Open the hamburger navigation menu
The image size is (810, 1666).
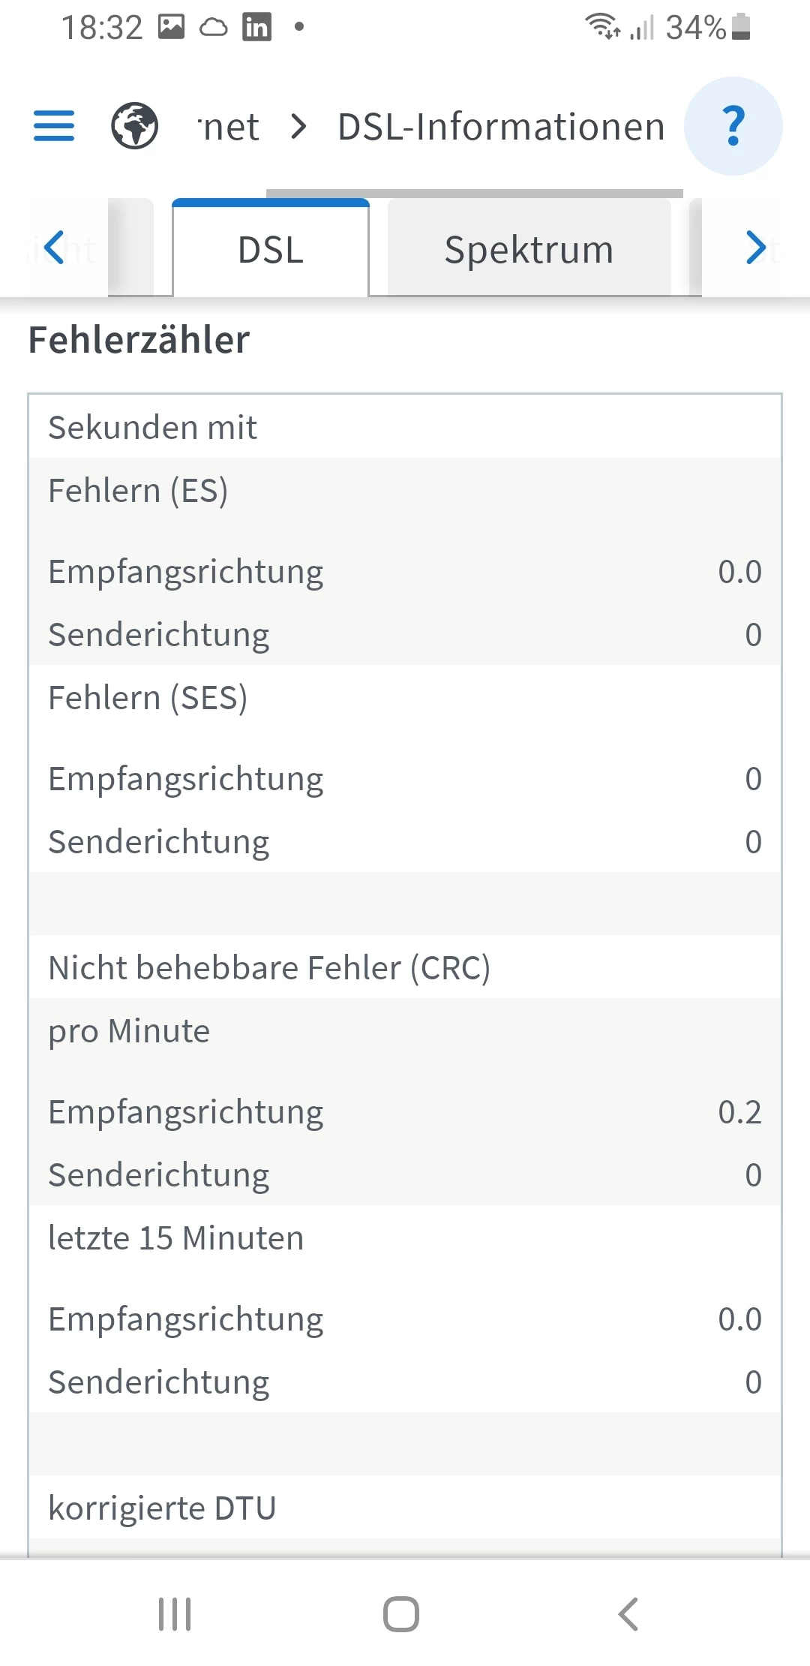click(54, 126)
